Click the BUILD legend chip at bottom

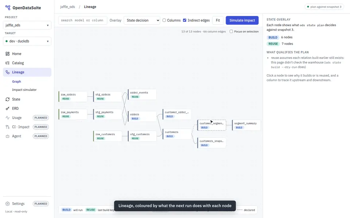pyautogui.click(x=66, y=210)
